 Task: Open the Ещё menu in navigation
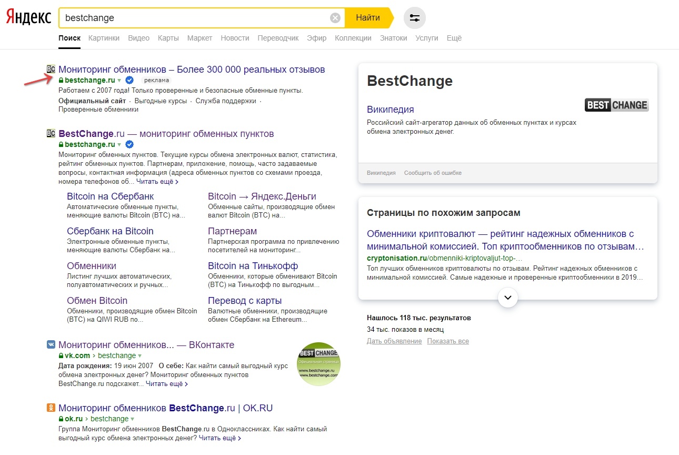pyautogui.click(x=454, y=38)
